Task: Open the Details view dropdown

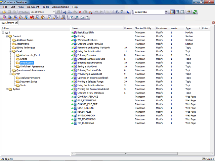Action: (x=166, y=12)
